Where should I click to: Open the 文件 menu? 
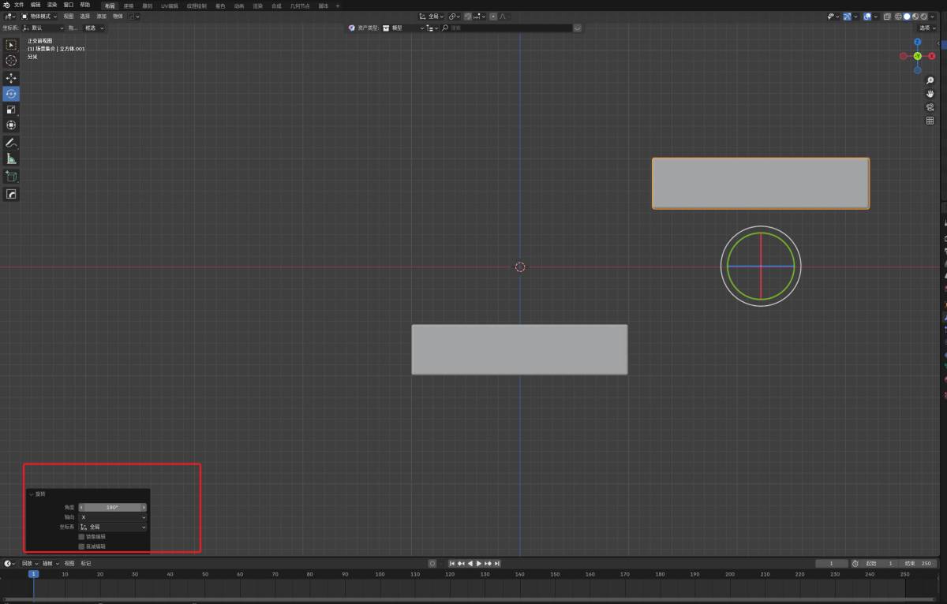19,5
